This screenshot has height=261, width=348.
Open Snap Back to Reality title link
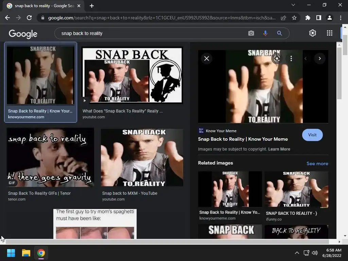(x=243, y=139)
